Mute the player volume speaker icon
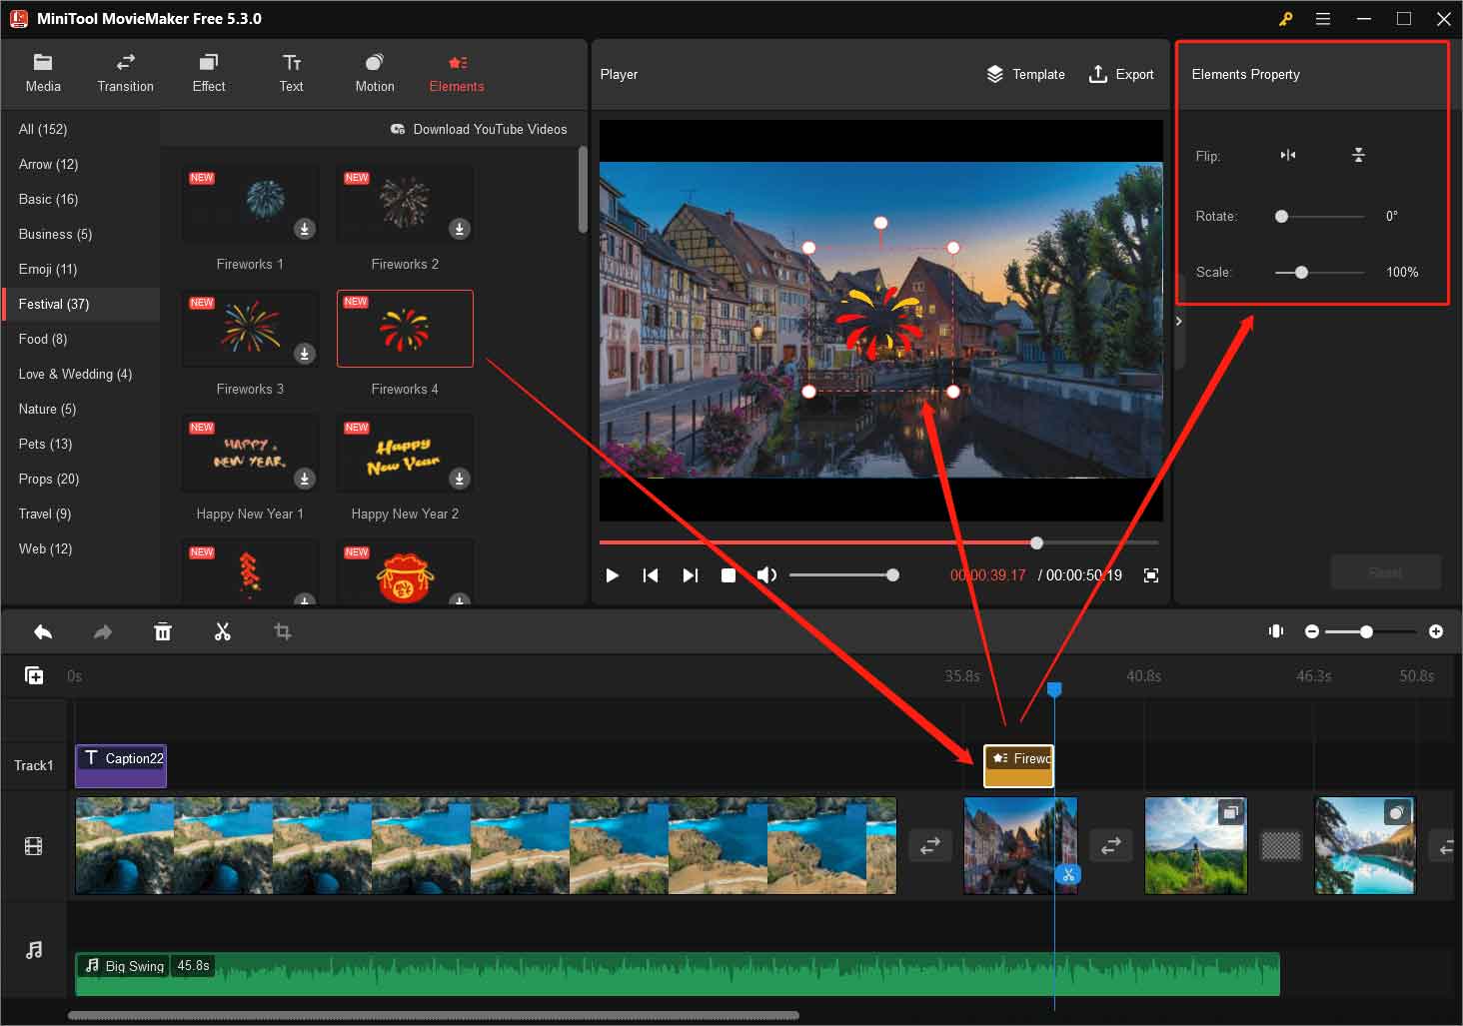This screenshot has height=1026, width=1463. click(766, 575)
